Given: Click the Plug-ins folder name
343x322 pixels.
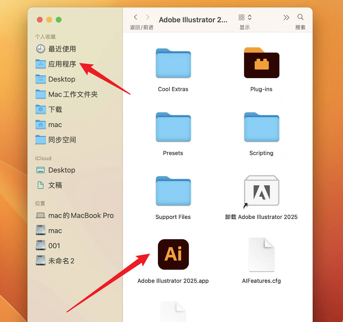Looking at the screenshot, I should click(x=262, y=89).
